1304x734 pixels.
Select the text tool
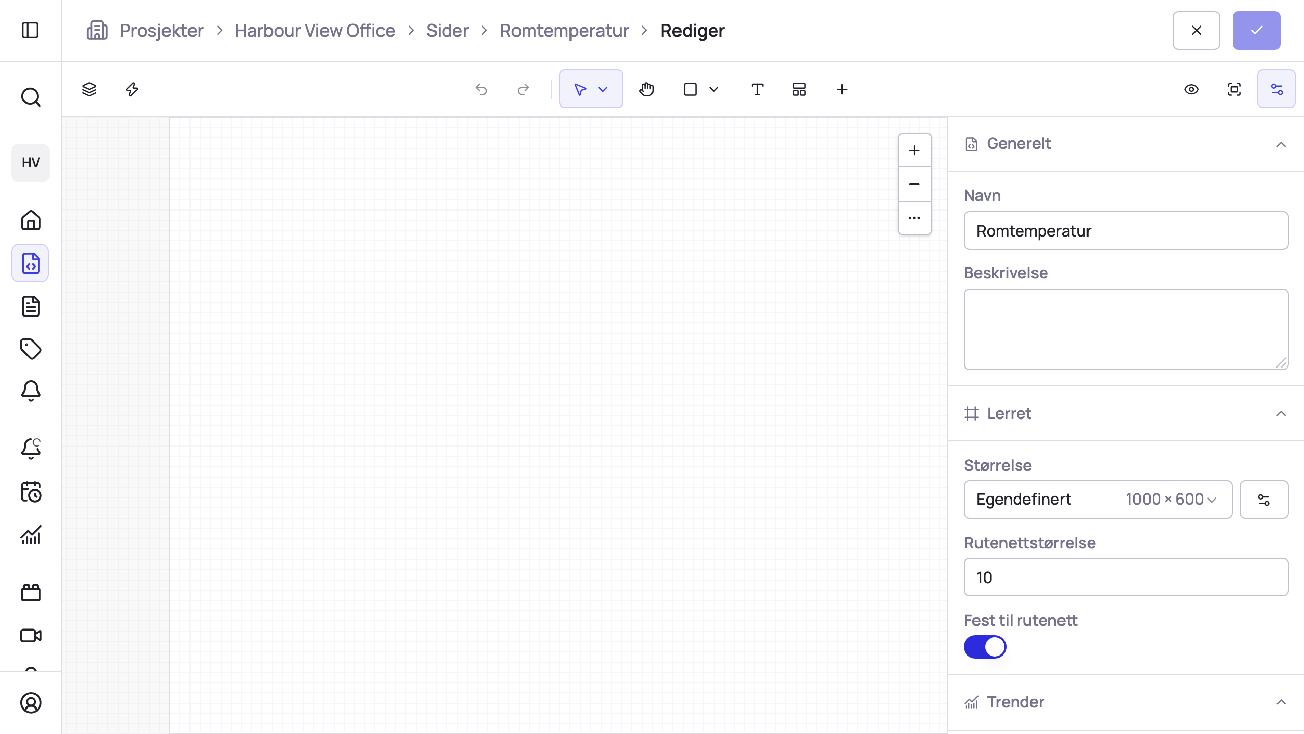(757, 89)
